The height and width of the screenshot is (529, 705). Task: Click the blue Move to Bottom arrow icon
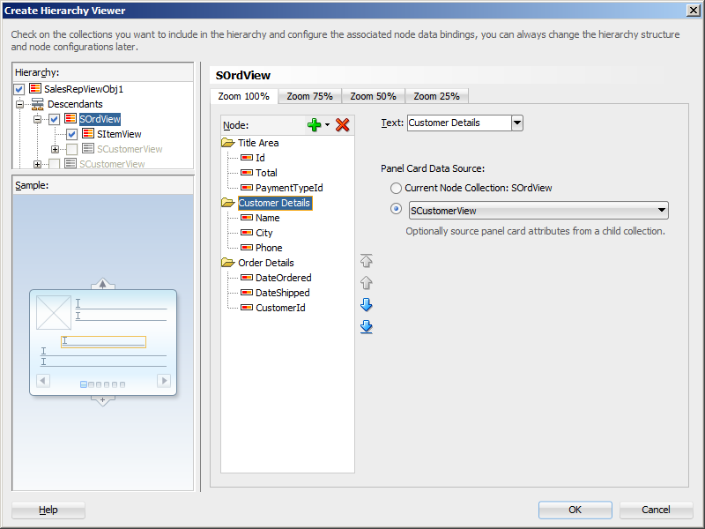tap(367, 326)
